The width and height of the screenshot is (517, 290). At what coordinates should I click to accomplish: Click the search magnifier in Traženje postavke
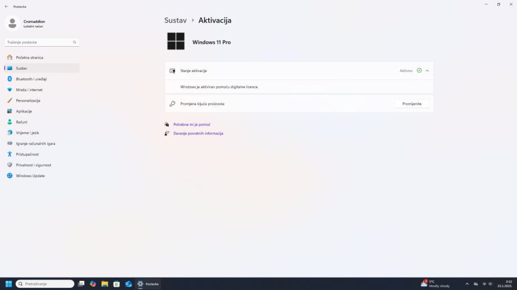tap(74, 42)
